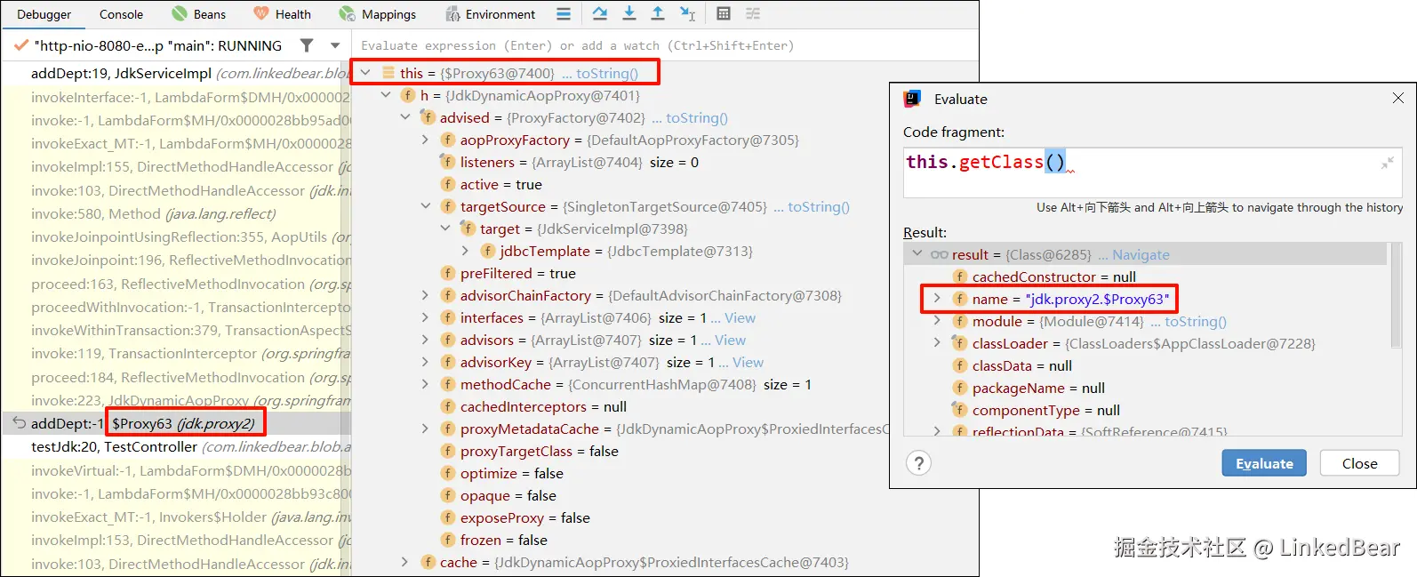
Task: Click the field icon beside 'exposeProxy'
Action: (x=447, y=517)
